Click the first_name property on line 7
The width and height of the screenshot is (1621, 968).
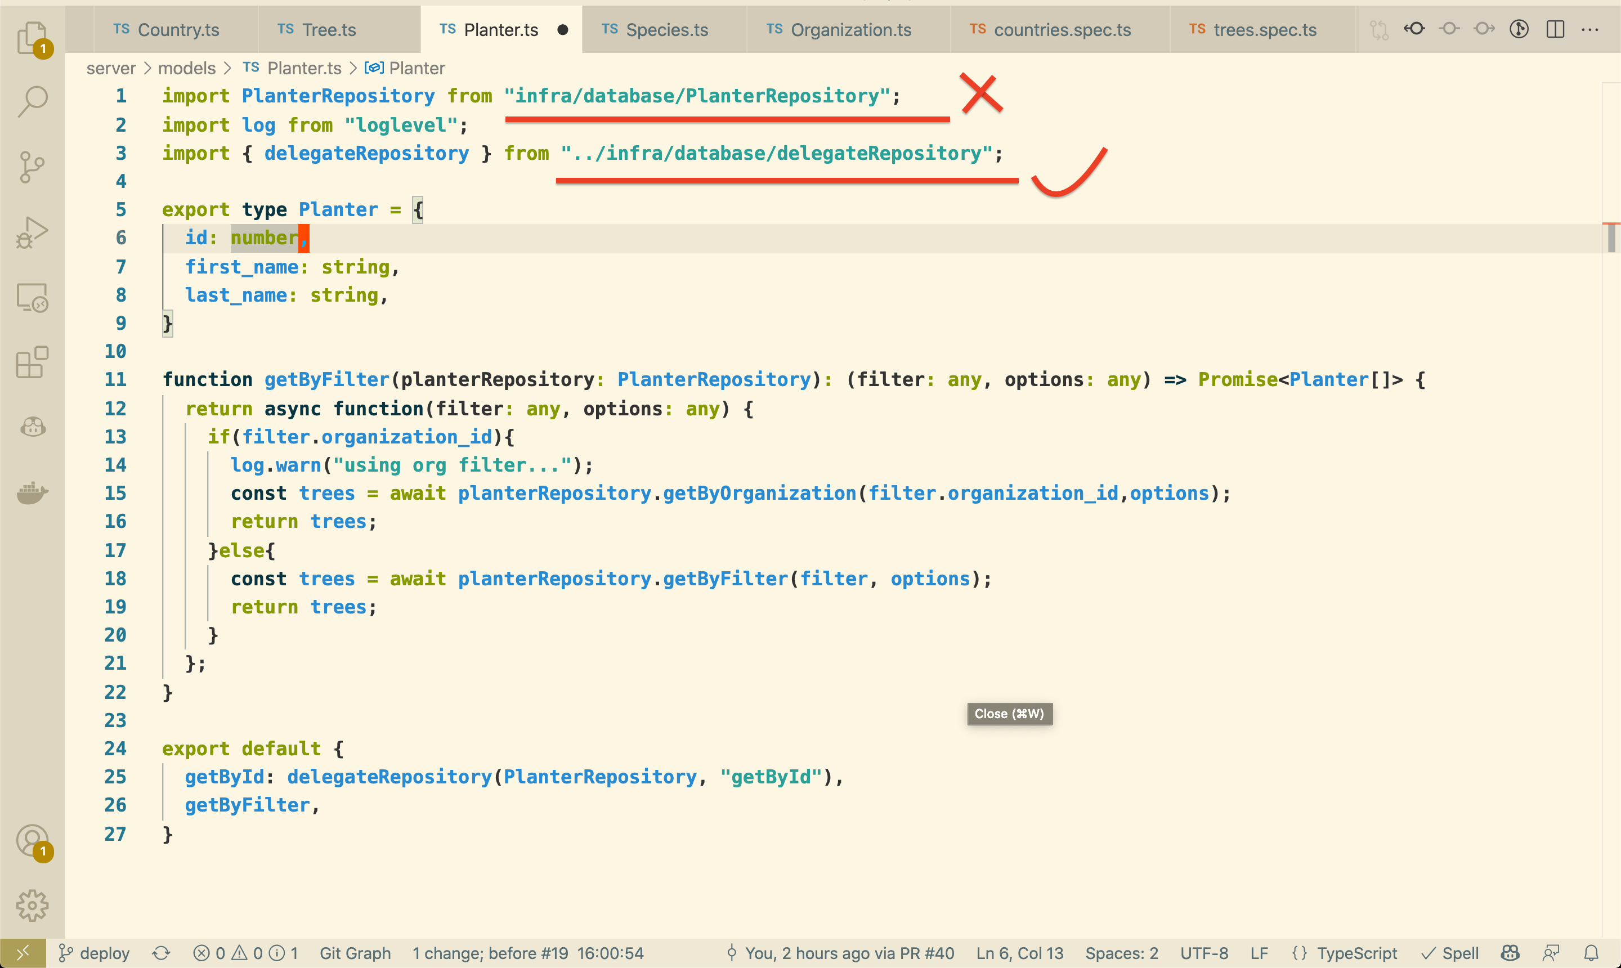click(x=241, y=267)
